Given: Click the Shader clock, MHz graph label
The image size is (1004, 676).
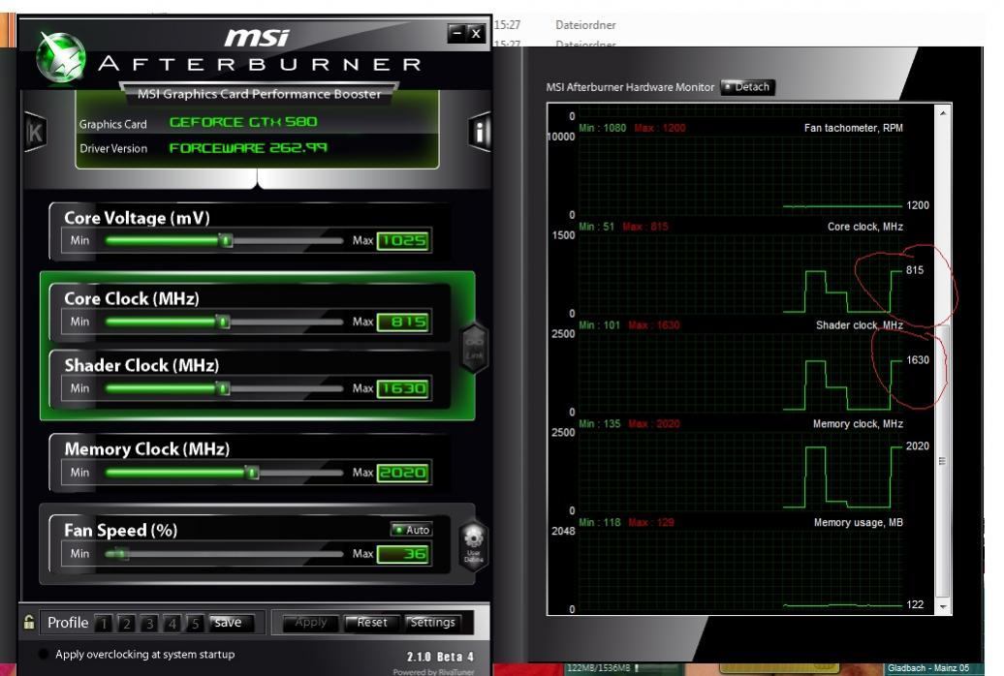Looking at the screenshot, I should [860, 325].
